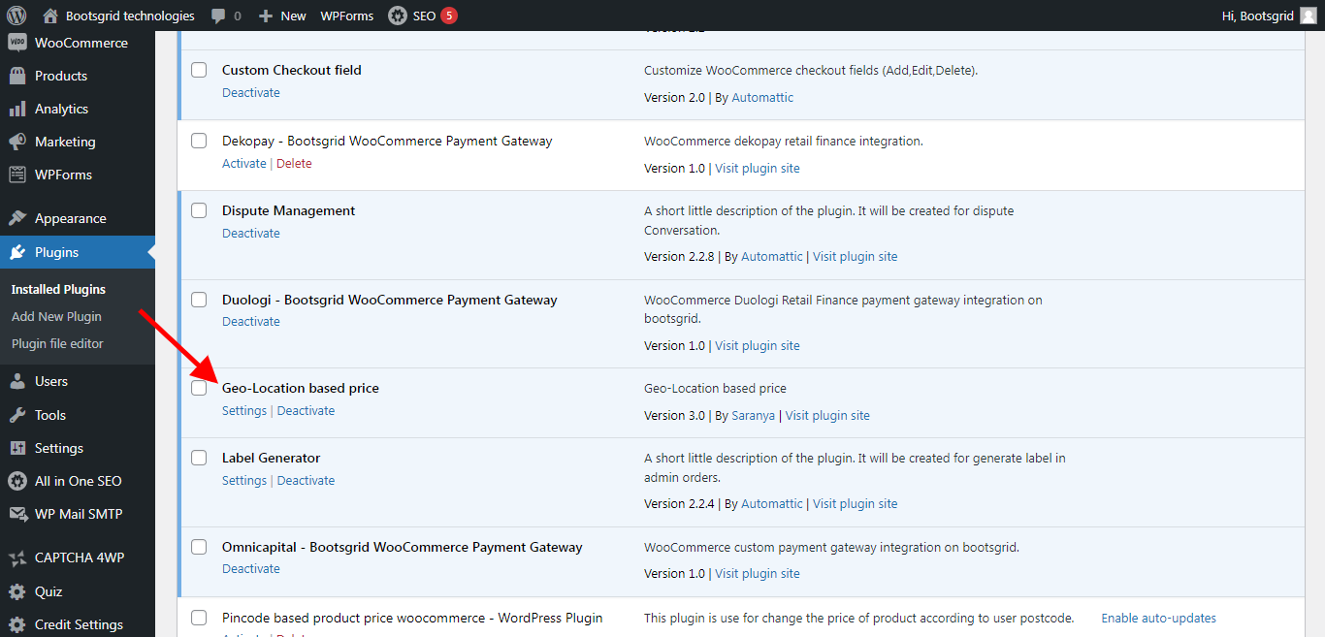The image size is (1325, 637).
Task: Open the New content menu in admin bar
Action: (282, 16)
